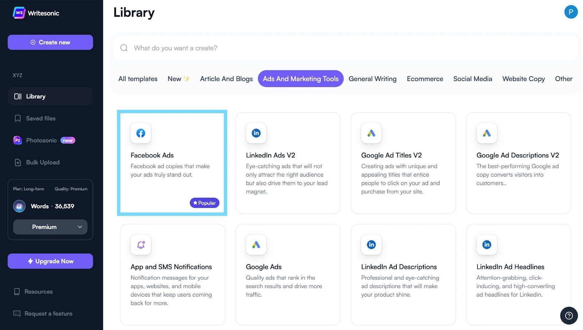This screenshot has width=583, height=330.
Task: Open the App and SMS Notifications bell icon
Action: point(140,245)
